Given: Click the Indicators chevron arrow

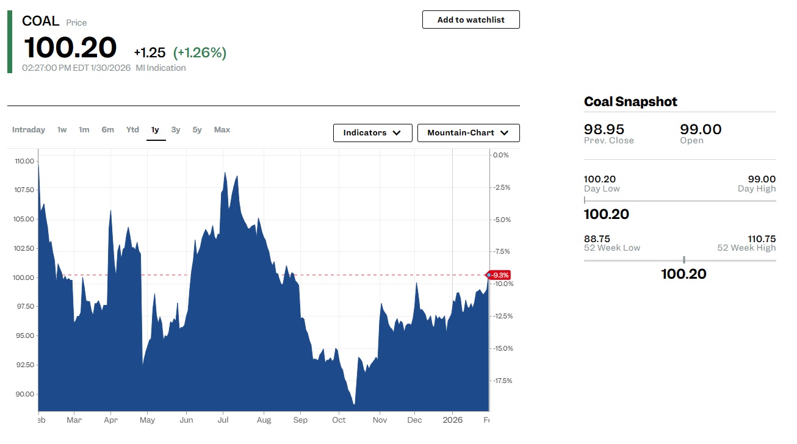Looking at the screenshot, I should tap(397, 133).
